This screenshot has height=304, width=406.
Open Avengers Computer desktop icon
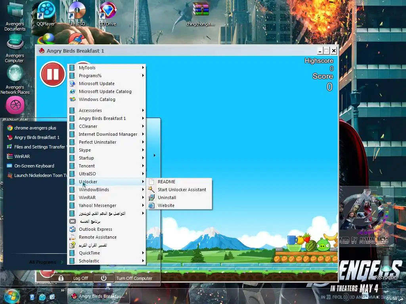pyautogui.click(x=15, y=48)
